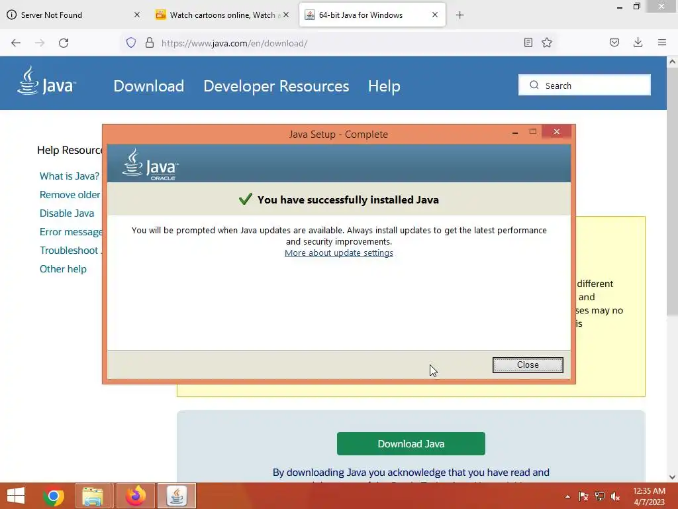Toggle reader view icon
Screen dimensions: 678x509
[x=528, y=42]
